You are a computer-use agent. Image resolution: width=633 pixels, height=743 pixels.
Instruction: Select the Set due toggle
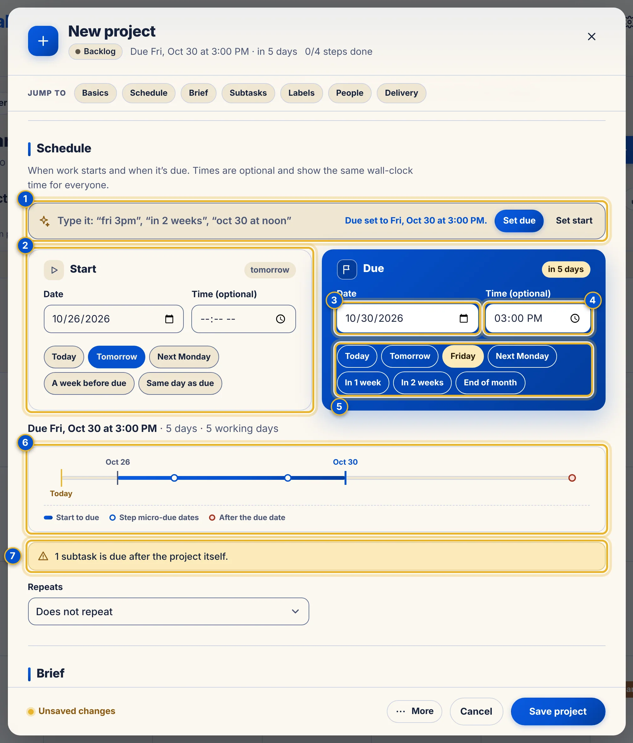click(519, 221)
